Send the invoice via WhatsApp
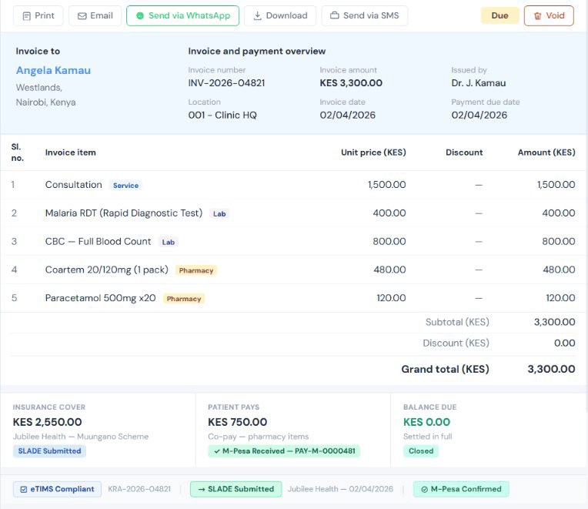588x509 pixels. (182, 15)
